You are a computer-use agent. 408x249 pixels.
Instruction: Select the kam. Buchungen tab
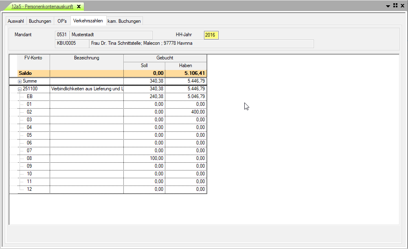[x=124, y=21]
